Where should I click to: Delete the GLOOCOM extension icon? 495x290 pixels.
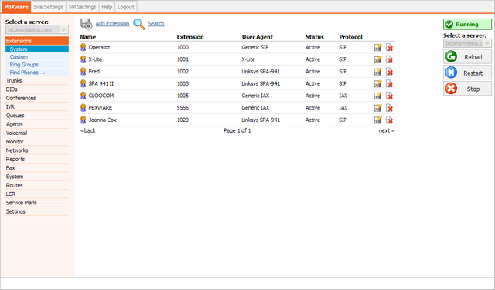pyautogui.click(x=390, y=96)
